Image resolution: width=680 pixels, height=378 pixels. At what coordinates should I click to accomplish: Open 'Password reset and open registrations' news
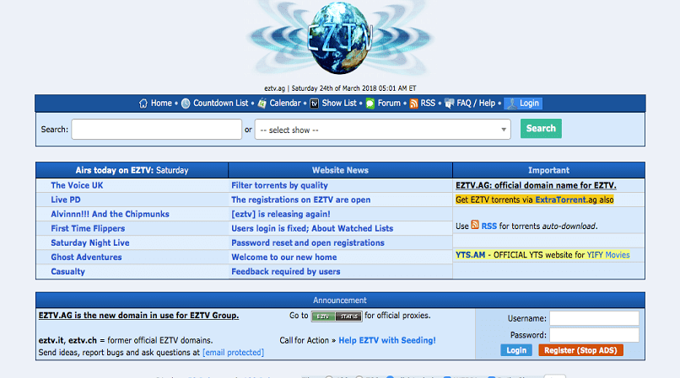[307, 242]
